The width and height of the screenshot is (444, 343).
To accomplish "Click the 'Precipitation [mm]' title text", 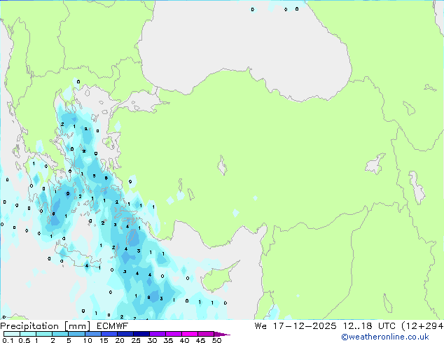I will 45,326.
